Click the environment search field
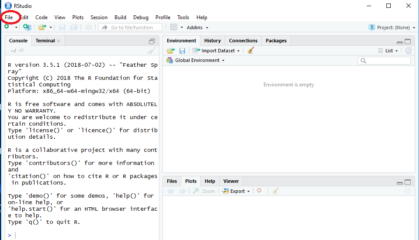 (384, 61)
